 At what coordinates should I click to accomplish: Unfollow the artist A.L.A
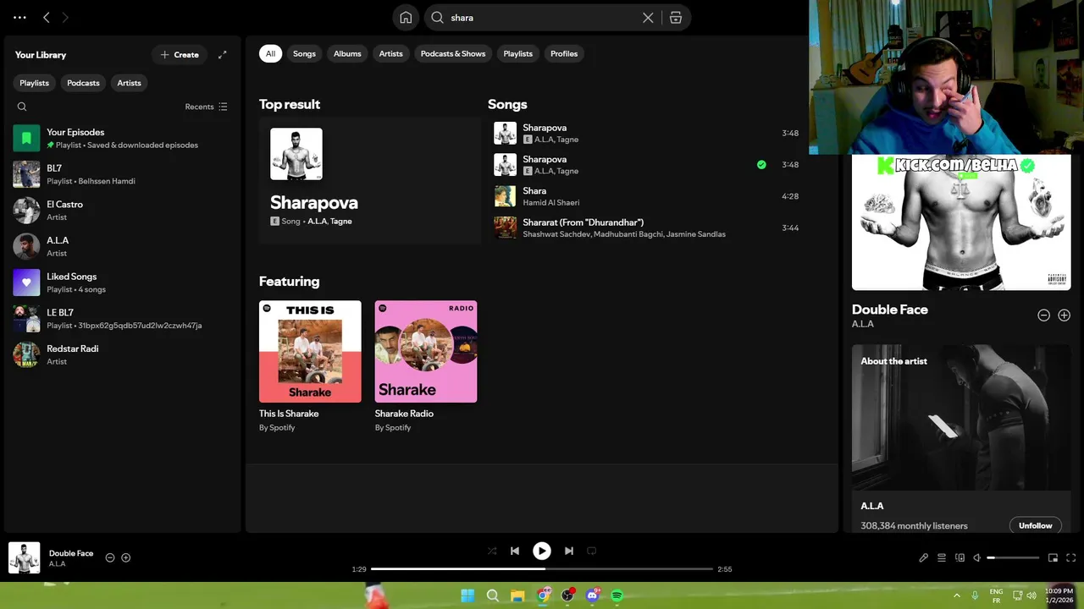coord(1035,525)
